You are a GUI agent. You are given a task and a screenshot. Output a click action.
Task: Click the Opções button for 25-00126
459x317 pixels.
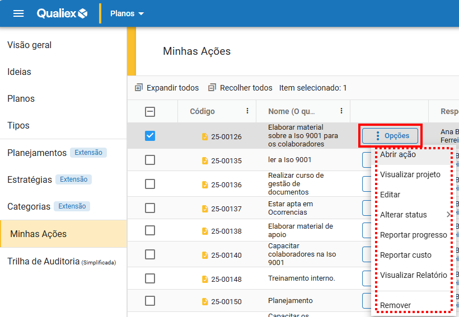tap(391, 136)
